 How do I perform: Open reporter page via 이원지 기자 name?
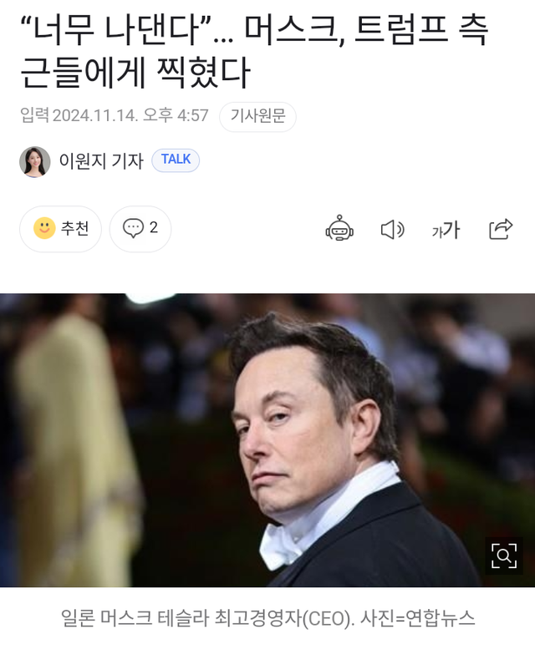click(x=101, y=161)
